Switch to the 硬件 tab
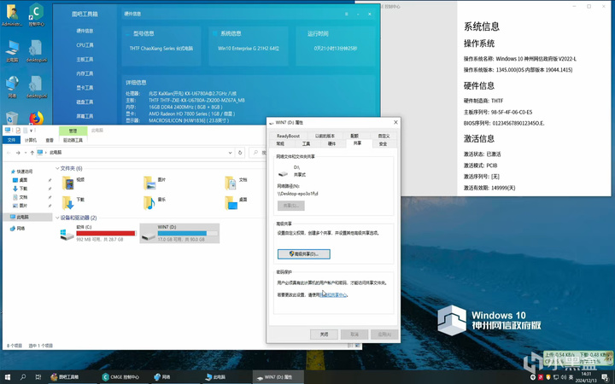The width and height of the screenshot is (615, 384). [x=331, y=144]
